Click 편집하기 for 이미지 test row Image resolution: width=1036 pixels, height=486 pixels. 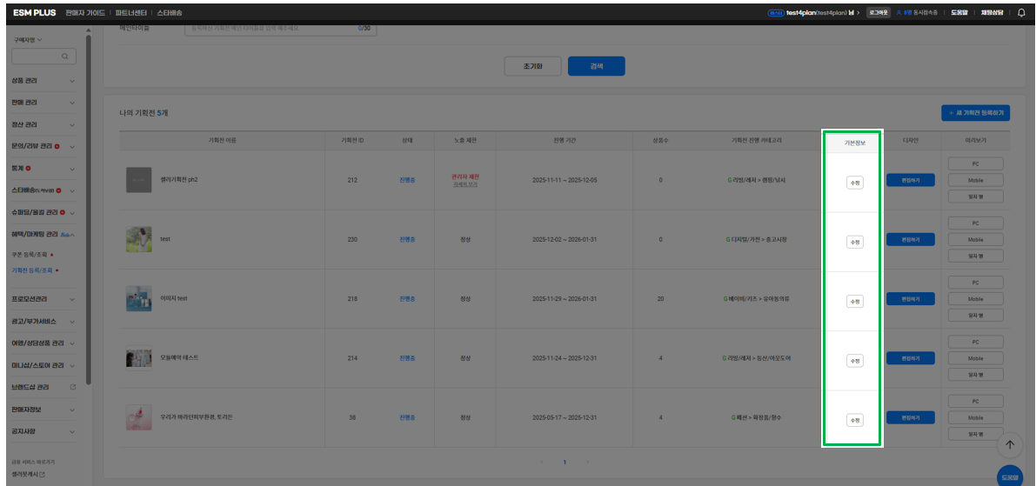click(911, 298)
